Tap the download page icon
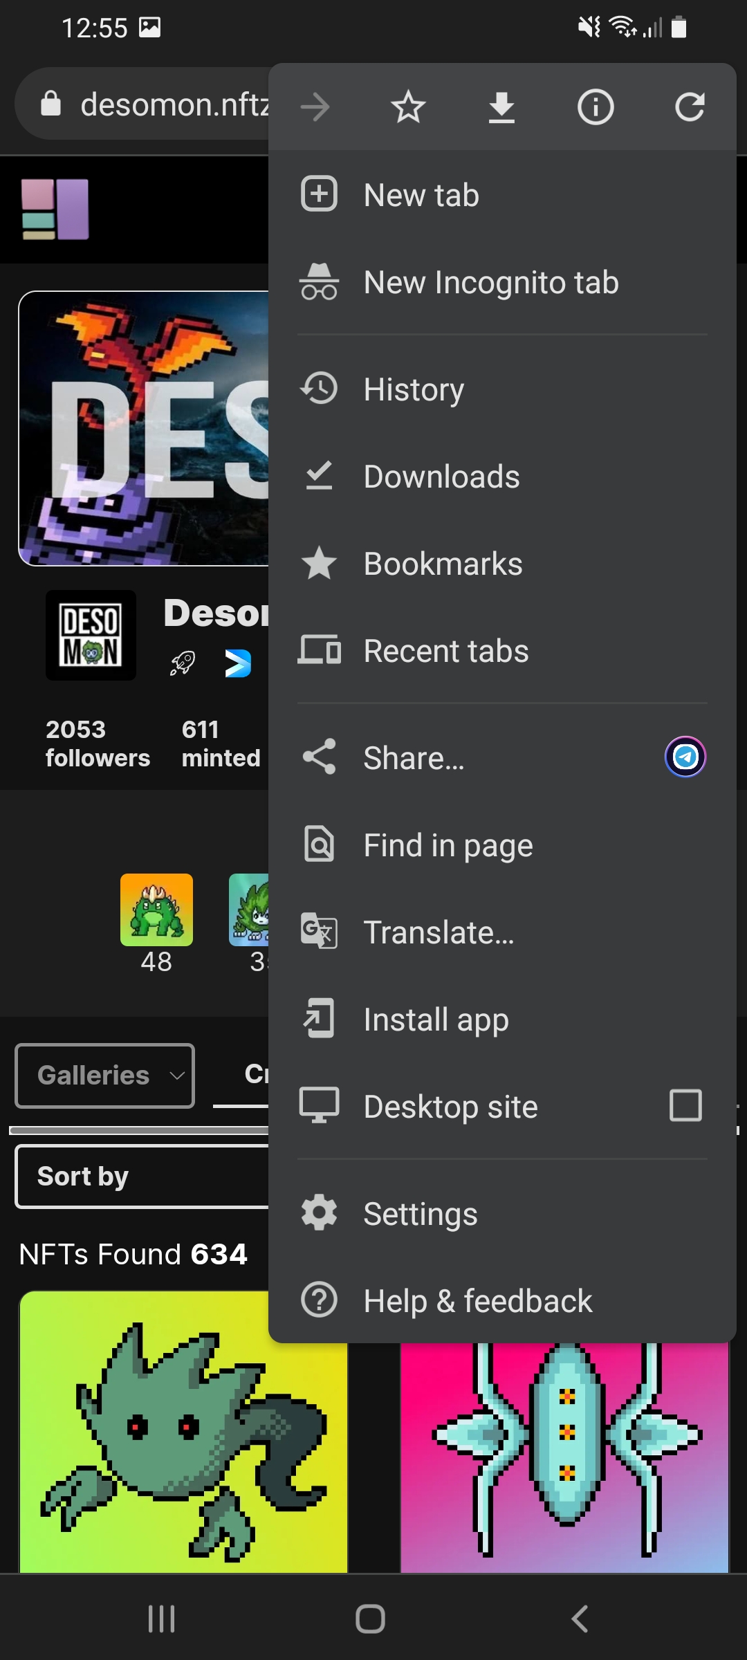 pyautogui.click(x=501, y=107)
